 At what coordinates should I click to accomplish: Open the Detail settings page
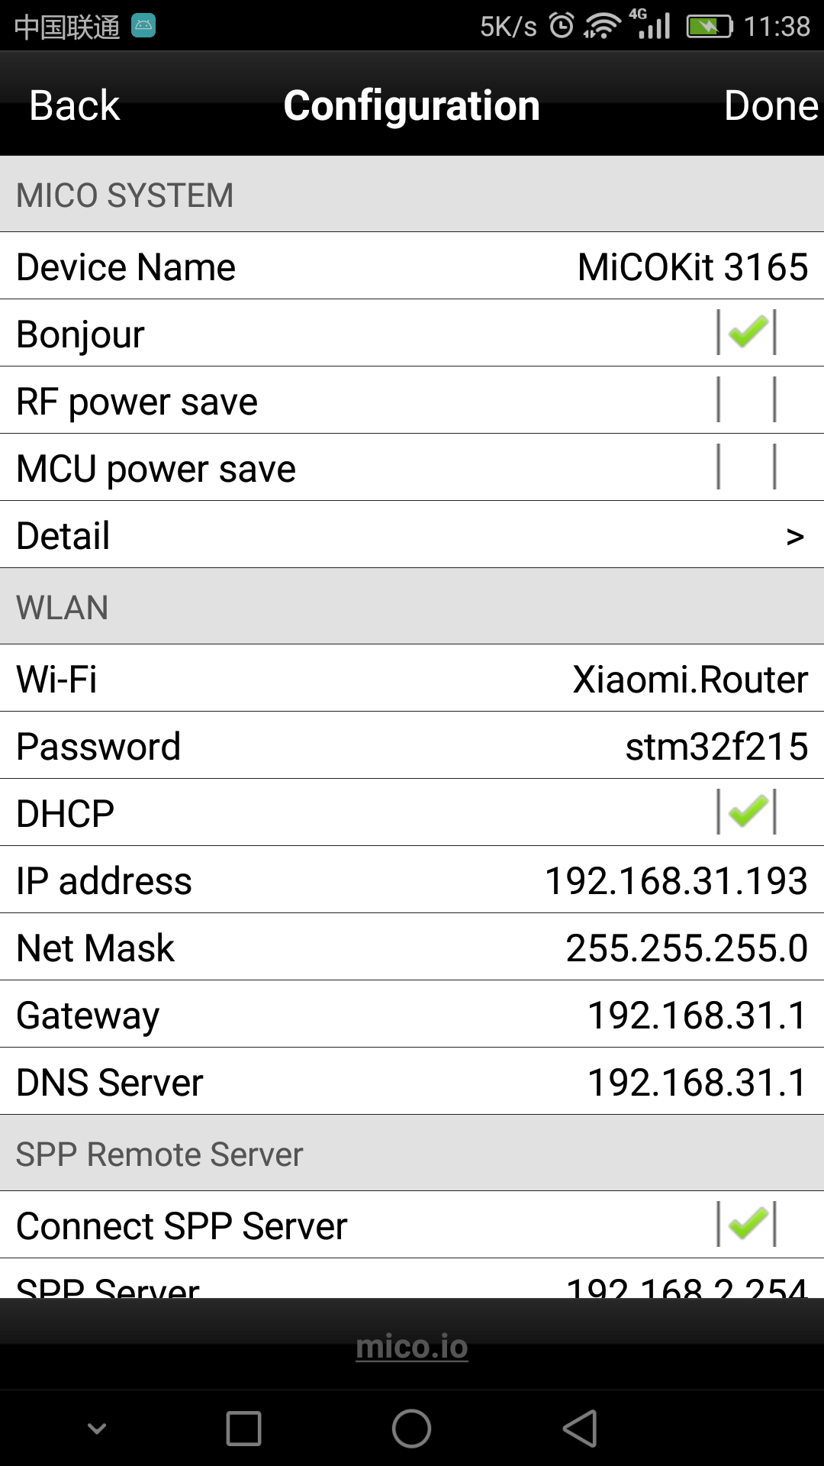point(412,534)
